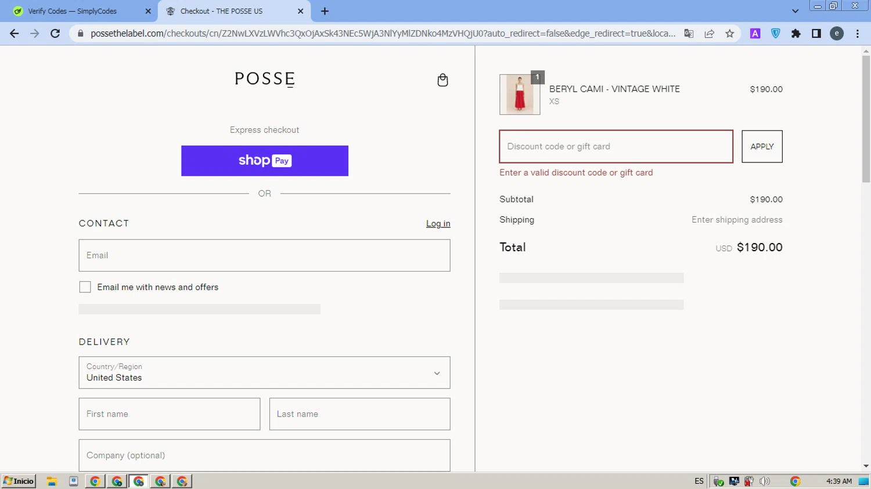The width and height of the screenshot is (871, 489).
Task: Click the BERYL CAMI - VINTAGE WHITE title
Action: (614, 89)
